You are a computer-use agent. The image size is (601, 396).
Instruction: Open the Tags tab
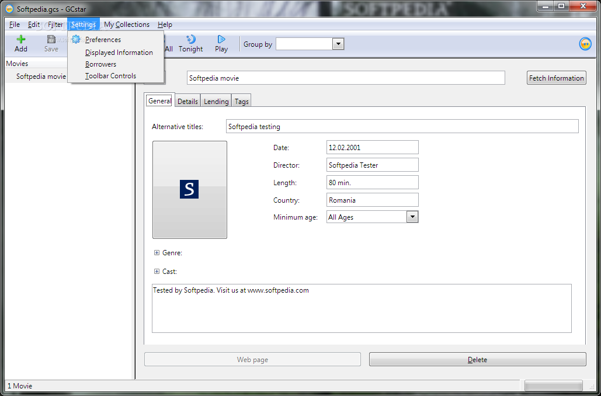coord(241,101)
